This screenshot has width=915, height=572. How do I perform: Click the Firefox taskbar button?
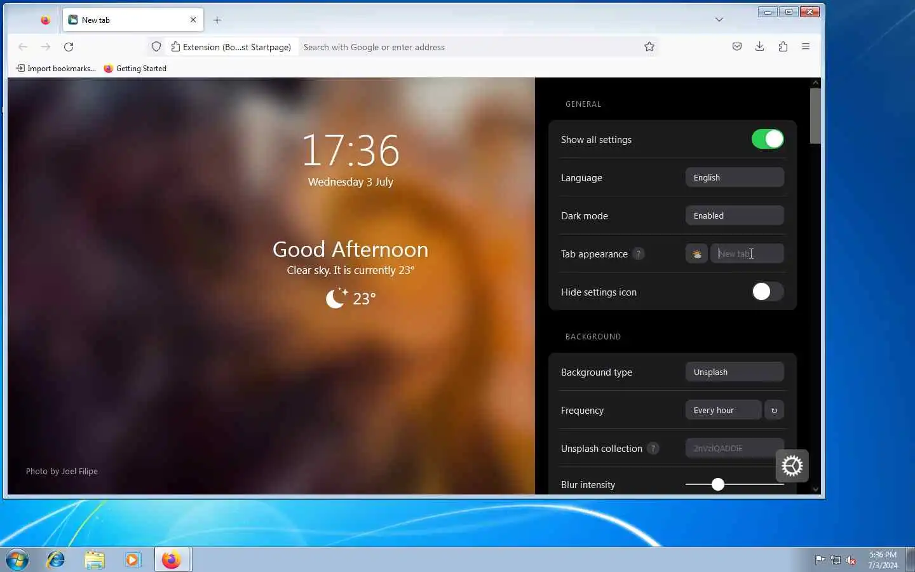point(172,560)
